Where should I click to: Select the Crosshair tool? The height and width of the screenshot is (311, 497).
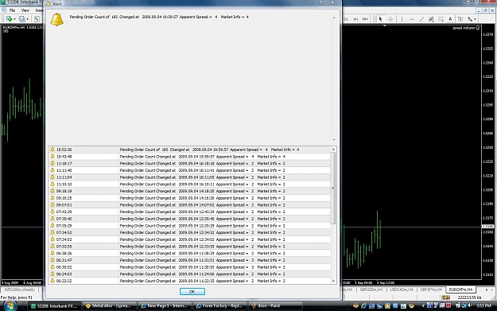(x=390, y=19)
